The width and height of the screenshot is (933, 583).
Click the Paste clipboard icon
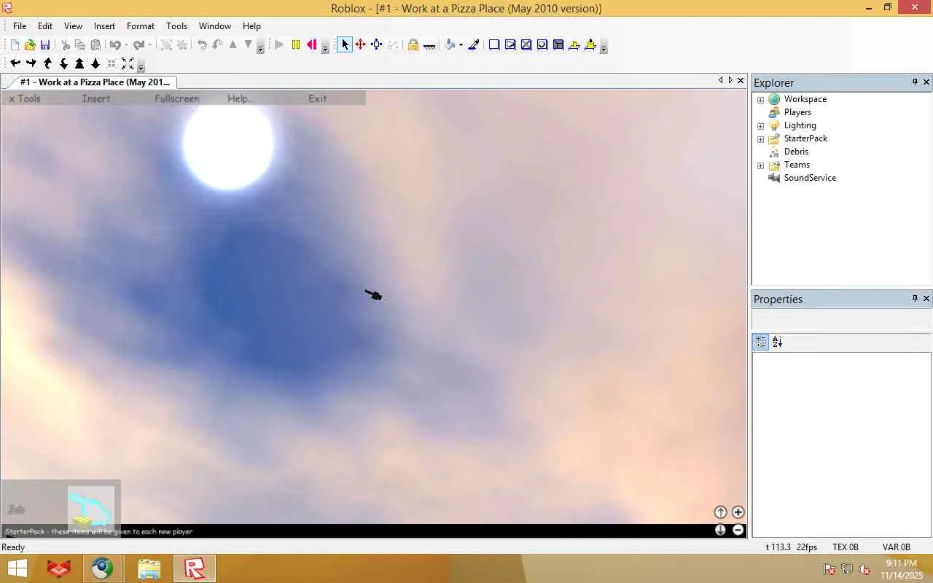[95, 45]
